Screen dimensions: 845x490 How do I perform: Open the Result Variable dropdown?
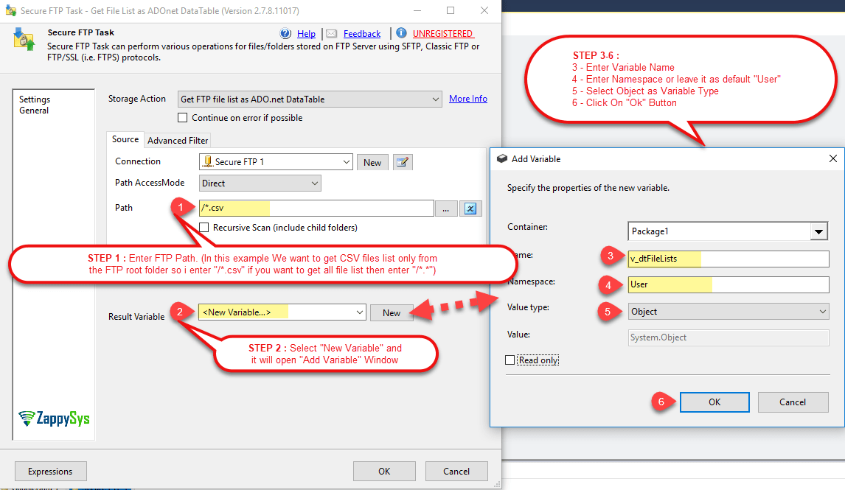(282, 312)
